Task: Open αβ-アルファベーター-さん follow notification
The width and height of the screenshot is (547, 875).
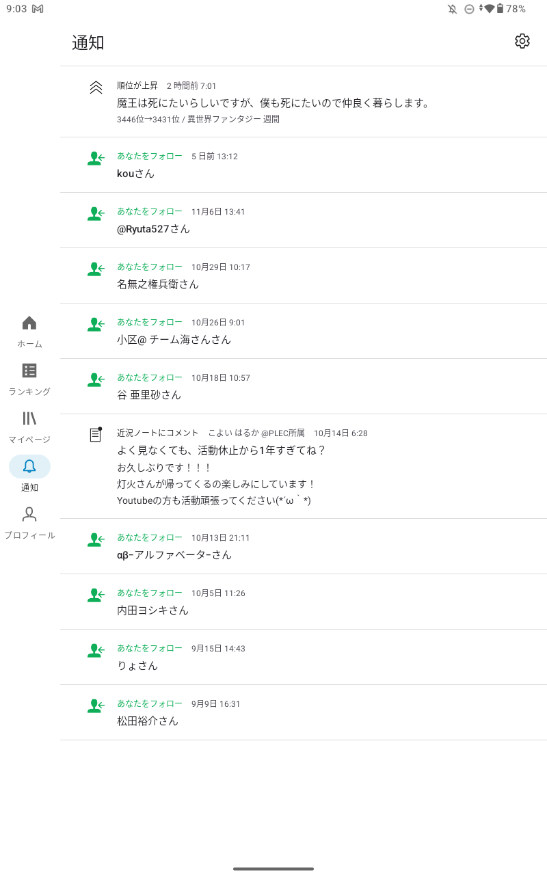Action: coord(174,555)
